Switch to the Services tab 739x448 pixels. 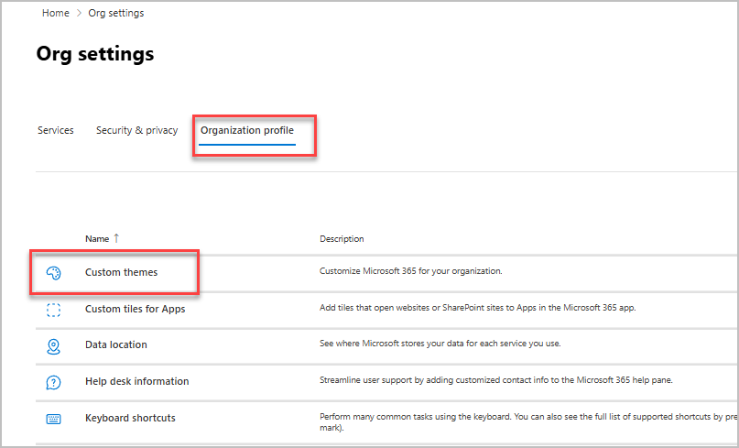(55, 131)
